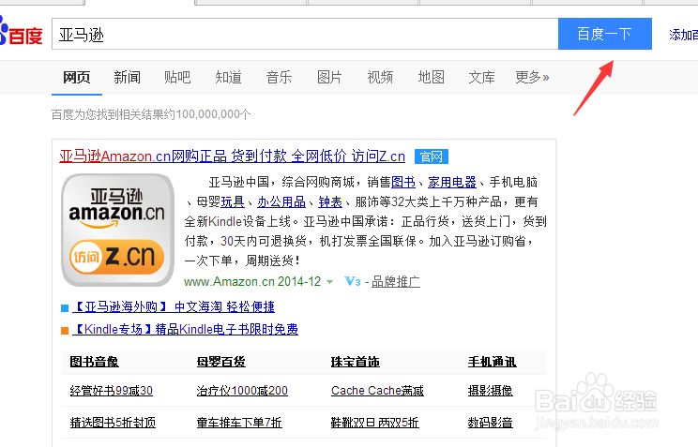Open the 家用电器 link
Screen dimensions: 698x447
pos(452,183)
